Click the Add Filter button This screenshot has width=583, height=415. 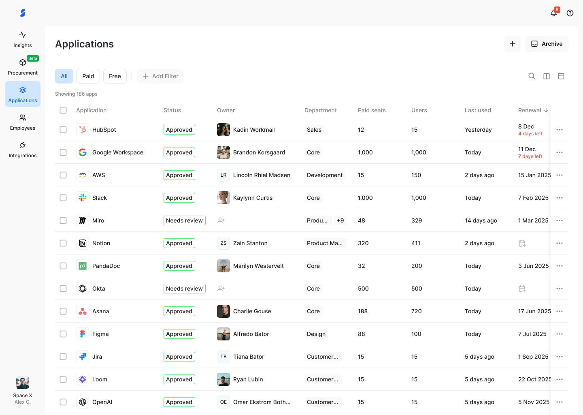[x=160, y=76]
